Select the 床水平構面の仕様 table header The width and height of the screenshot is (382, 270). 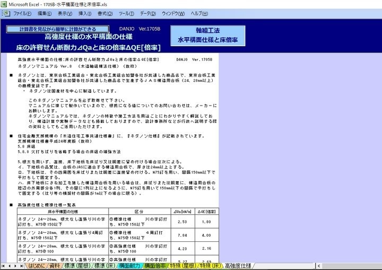pyautogui.click(x=63, y=212)
